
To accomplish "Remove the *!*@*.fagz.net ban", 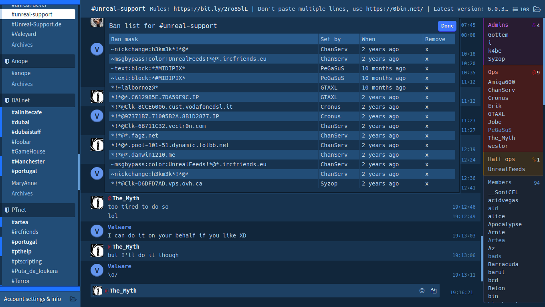I will [x=427, y=136].
